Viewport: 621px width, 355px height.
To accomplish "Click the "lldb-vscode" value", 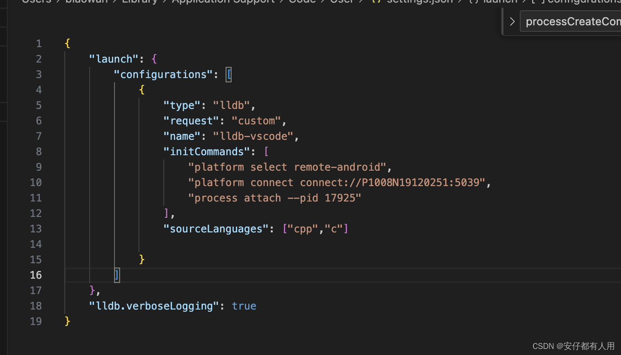I will (253, 136).
